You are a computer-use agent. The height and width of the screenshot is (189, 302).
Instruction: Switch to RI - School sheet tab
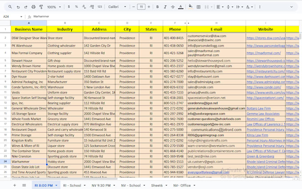72,185
